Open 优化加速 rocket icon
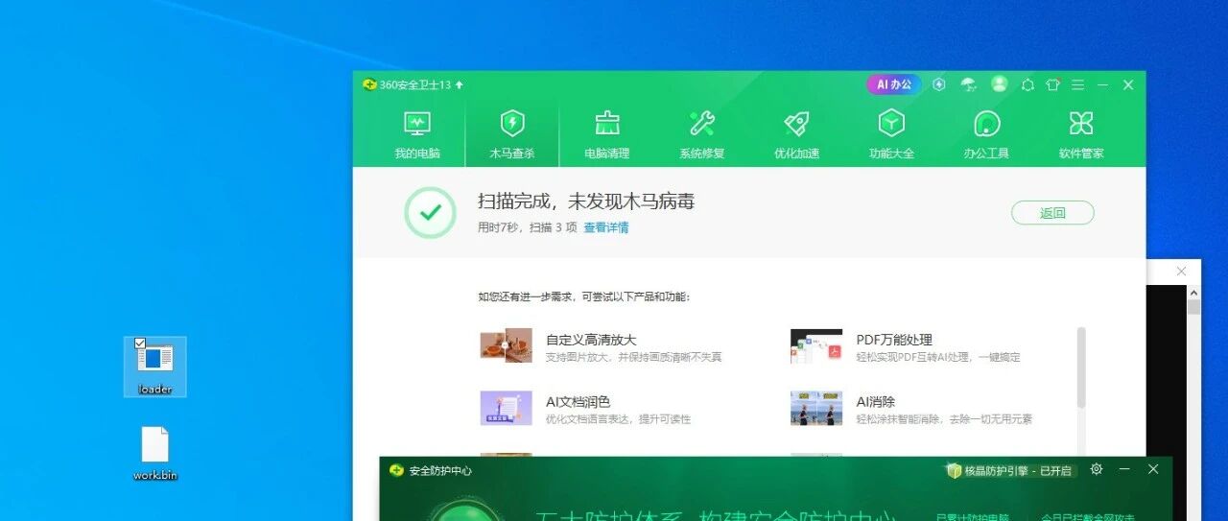 [796, 123]
